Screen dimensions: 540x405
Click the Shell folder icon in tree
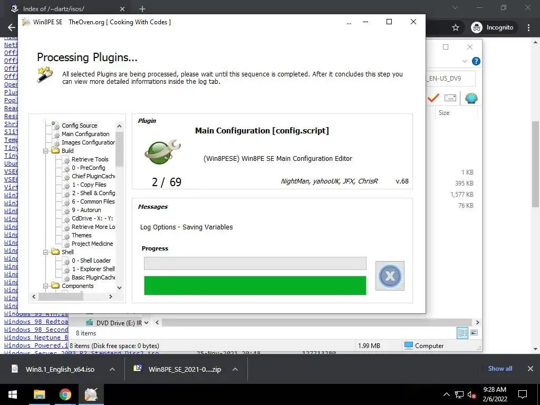[x=55, y=252]
